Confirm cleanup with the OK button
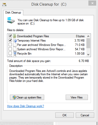This screenshot has height=125, width=98. (x=64, y=115)
